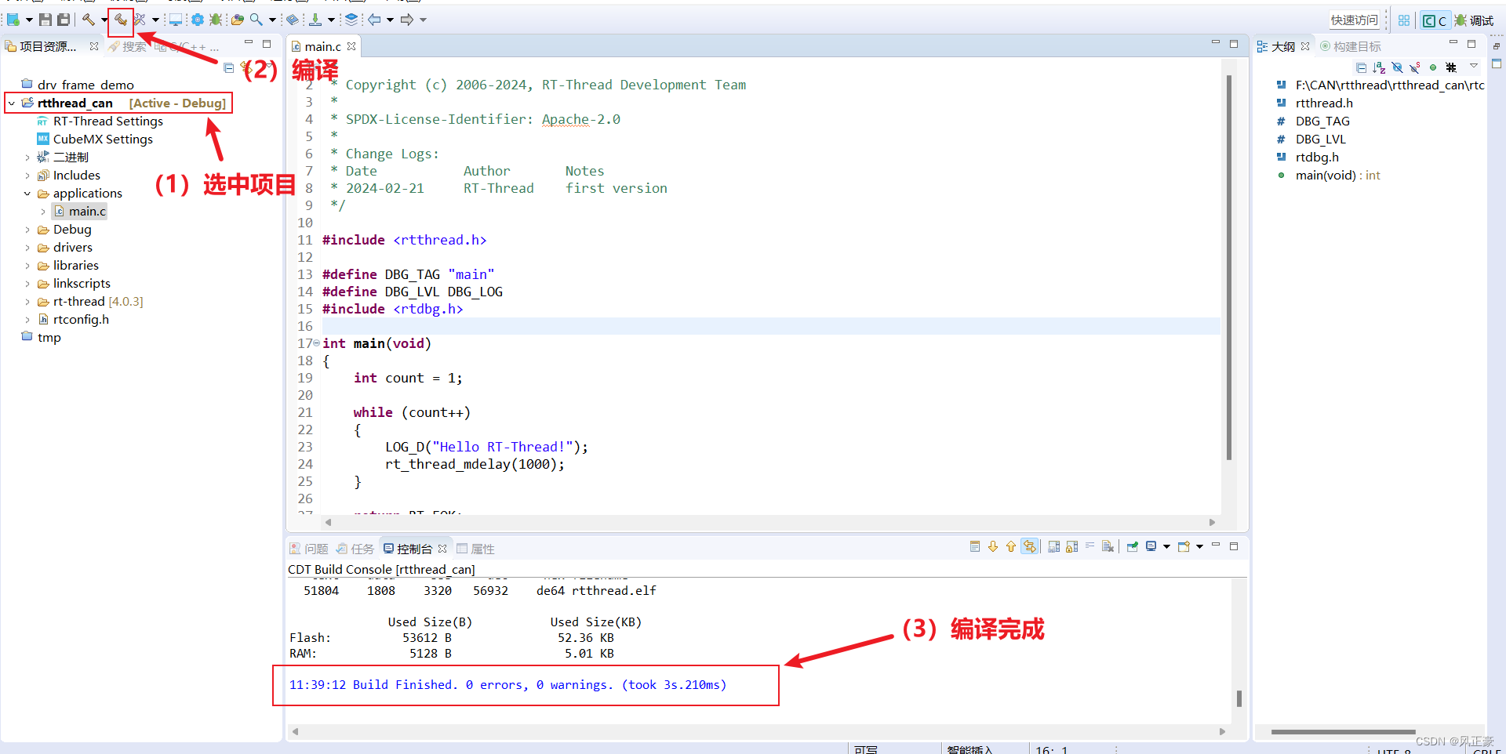
Task: Click the download program toolbar icon
Action: tap(315, 20)
